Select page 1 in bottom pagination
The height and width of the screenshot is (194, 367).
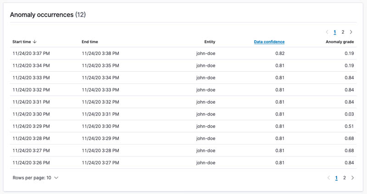point(336,178)
